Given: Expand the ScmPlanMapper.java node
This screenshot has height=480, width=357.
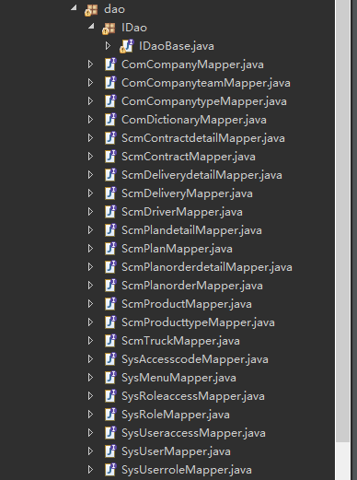Looking at the screenshot, I should [90, 249].
